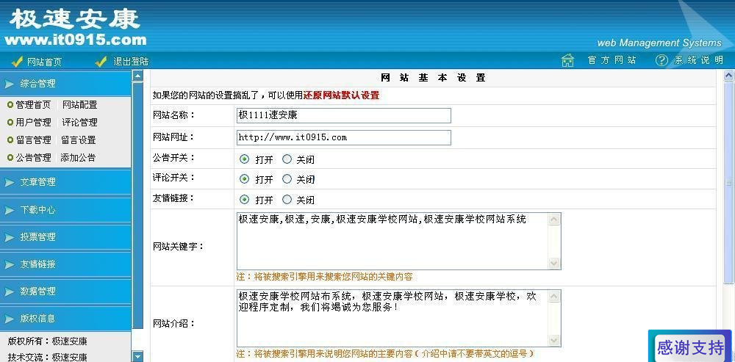Click 网站关键字 textarea scroll down arrow
Image resolution: width=735 pixels, height=362 pixels.
pos(554,264)
